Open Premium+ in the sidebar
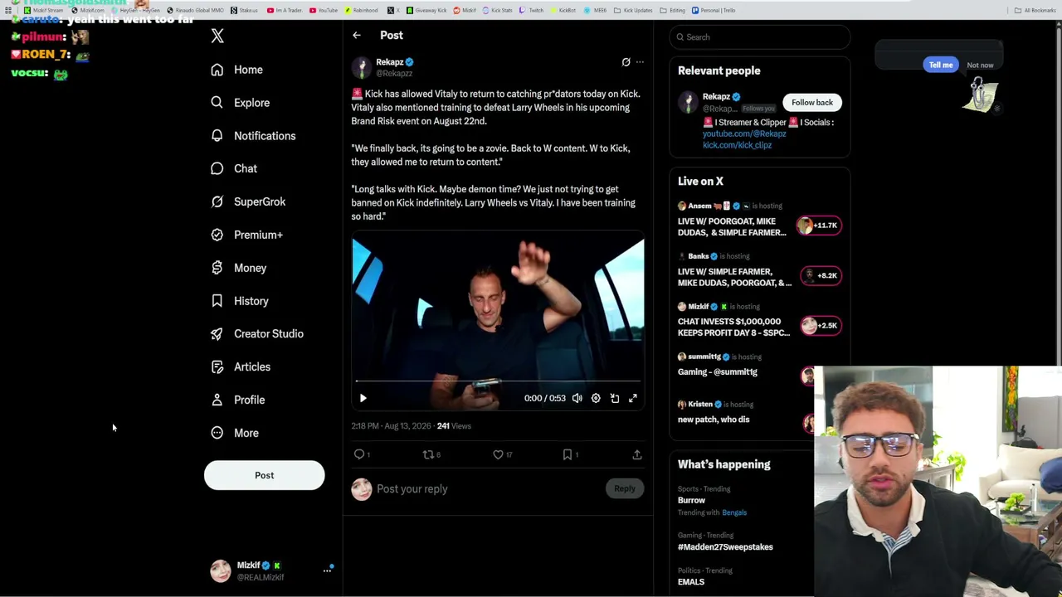The image size is (1062, 597). pyautogui.click(x=246, y=235)
